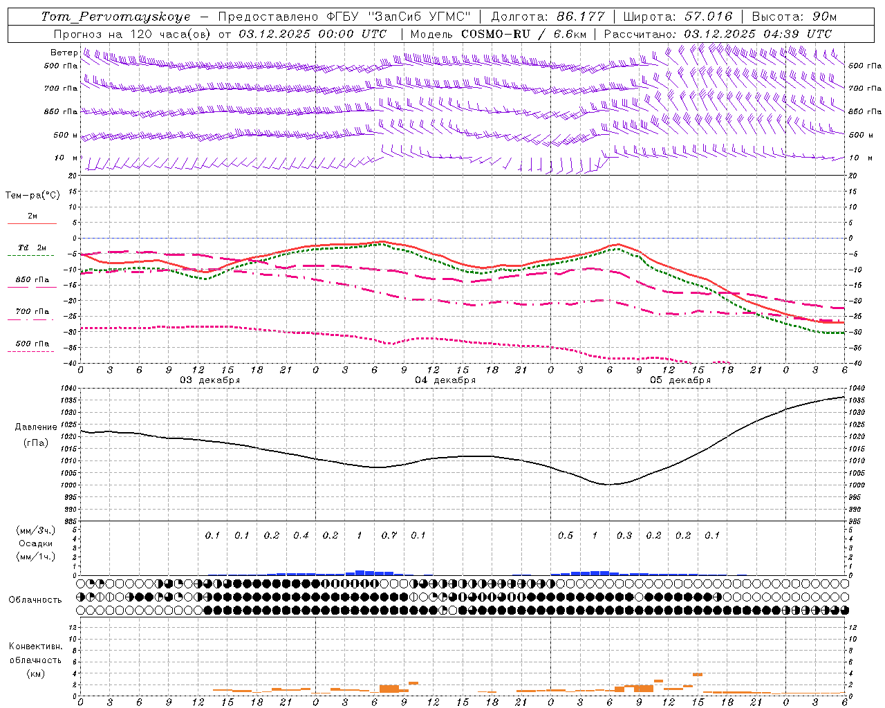Click the (гПа) unit label under Давление
This screenshot has height=708, width=885.
pos(36,442)
